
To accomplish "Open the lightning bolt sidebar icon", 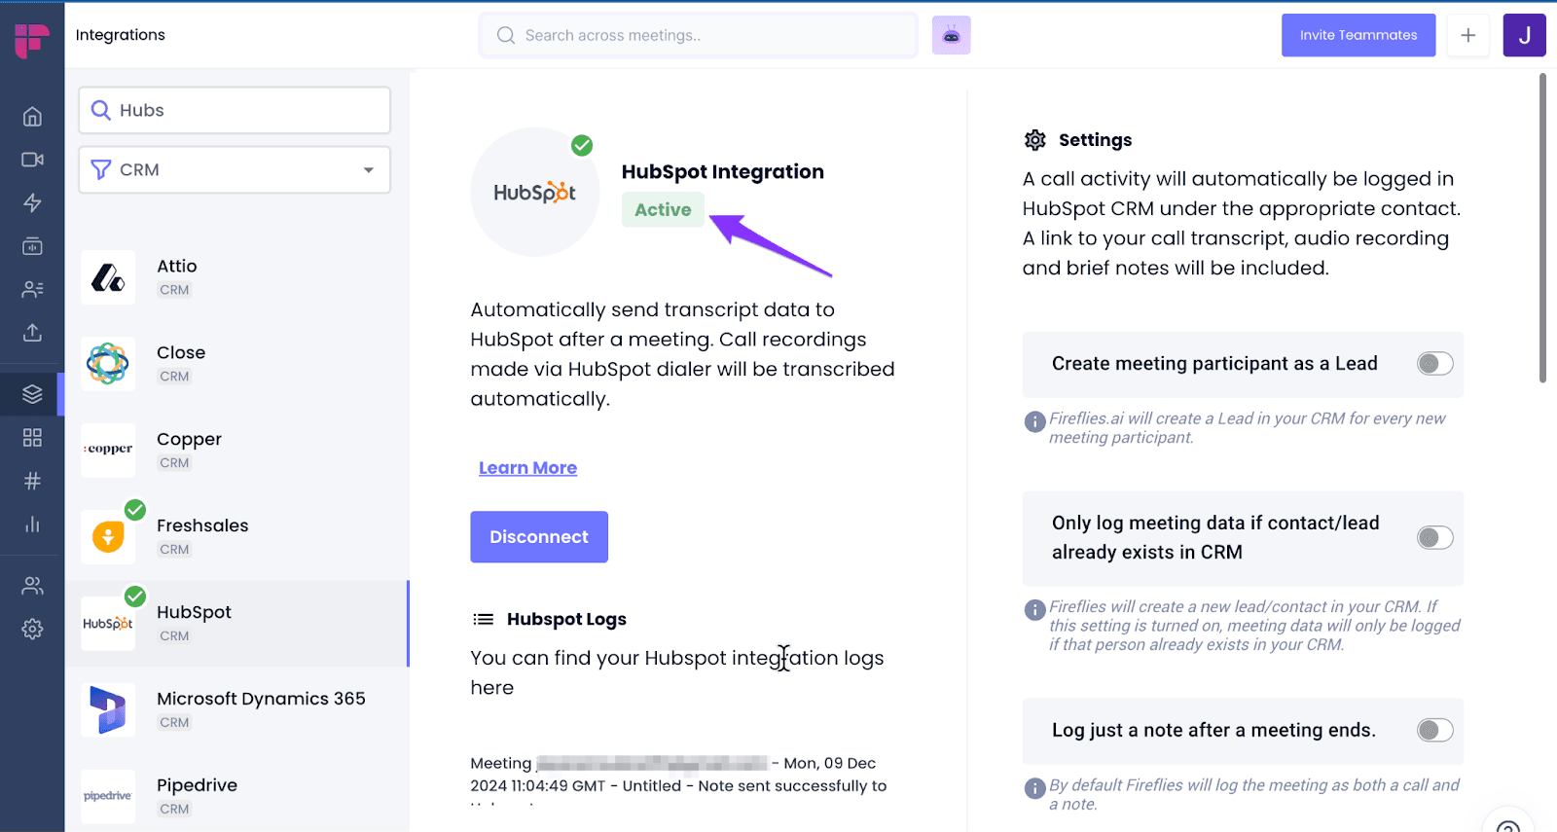I will click(32, 202).
